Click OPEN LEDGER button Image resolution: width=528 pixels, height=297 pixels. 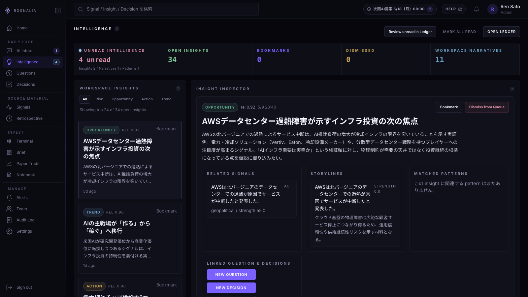(x=501, y=32)
